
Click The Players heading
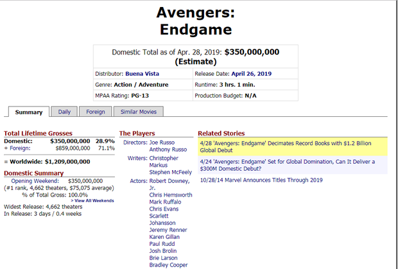pyautogui.click(x=137, y=134)
